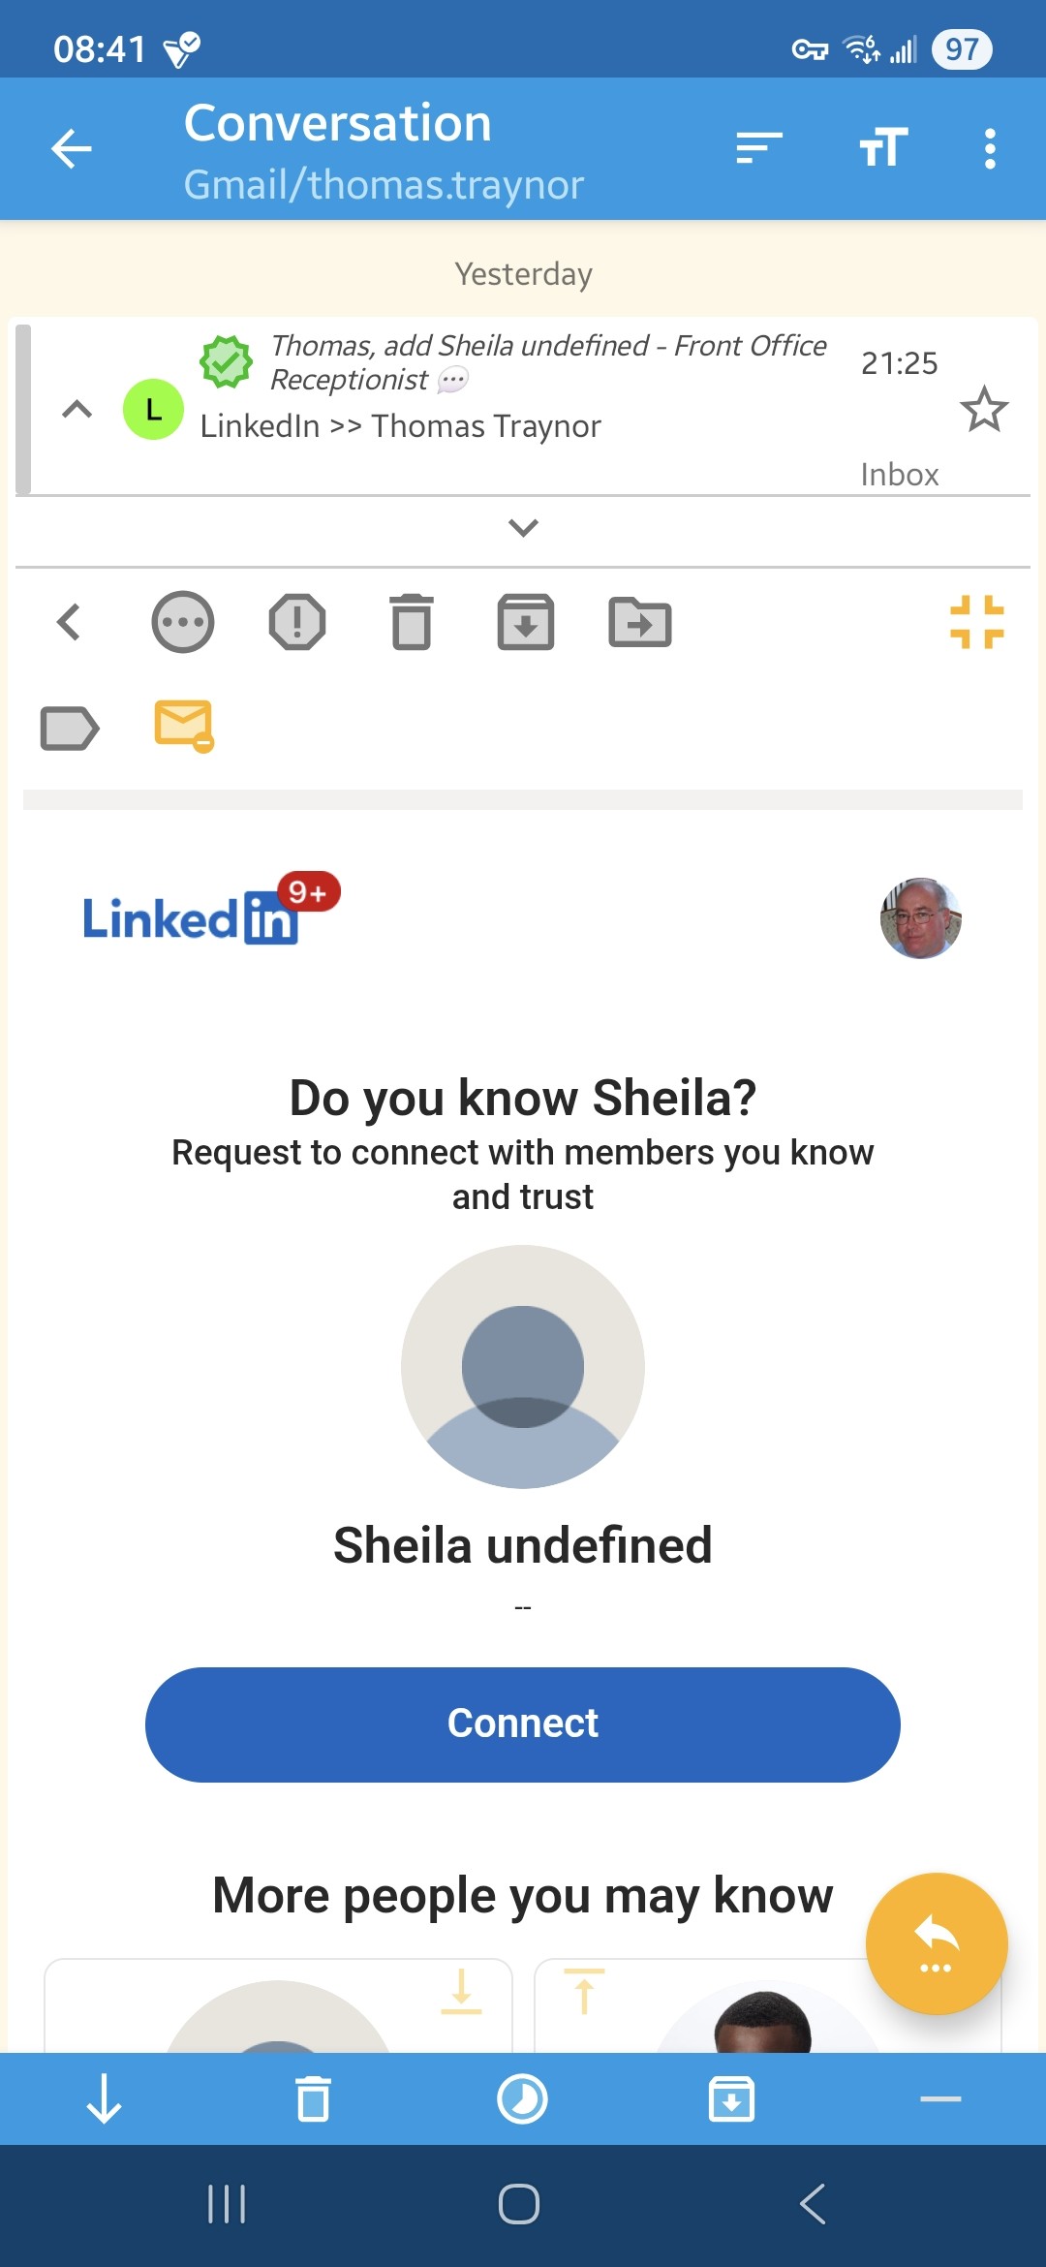Toggle the envelope read/unread icon
This screenshot has width=1046, height=2267.
[x=183, y=726]
